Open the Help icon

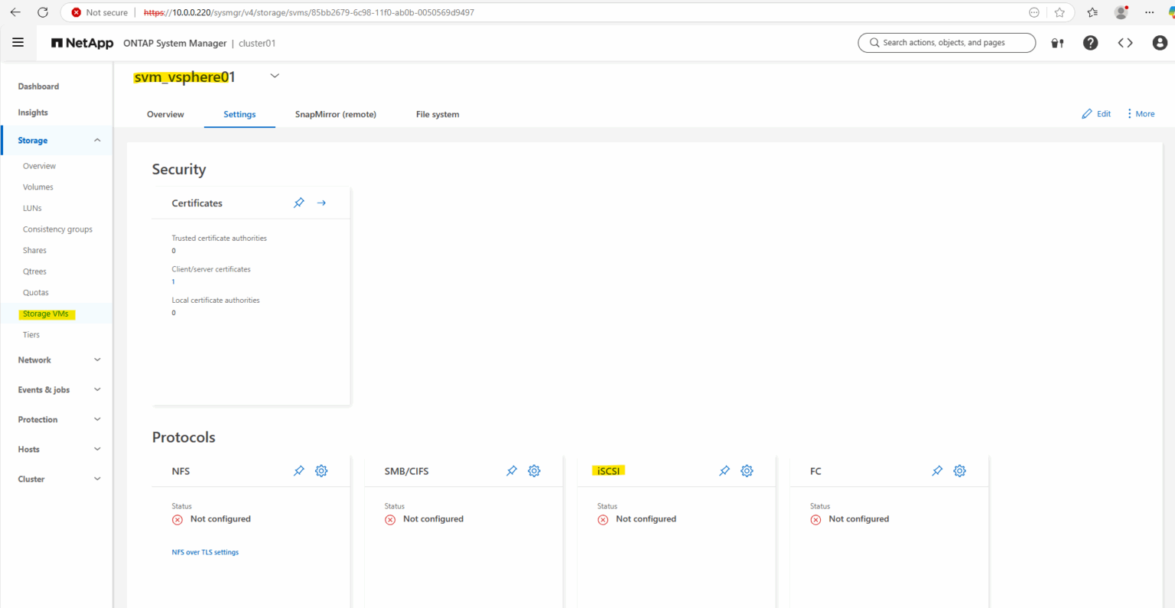pyautogui.click(x=1090, y=42)
